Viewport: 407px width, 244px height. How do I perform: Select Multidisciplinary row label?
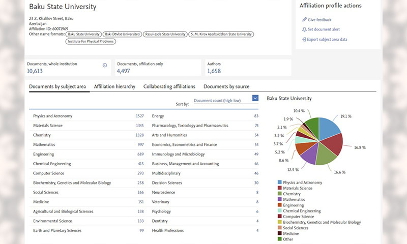[166, 173]
